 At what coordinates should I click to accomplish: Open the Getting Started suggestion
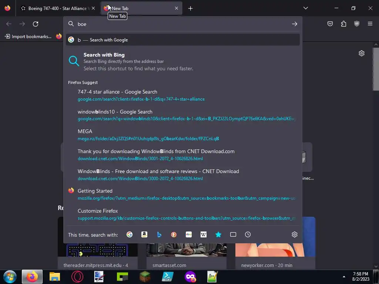click(x=183, y=195)
